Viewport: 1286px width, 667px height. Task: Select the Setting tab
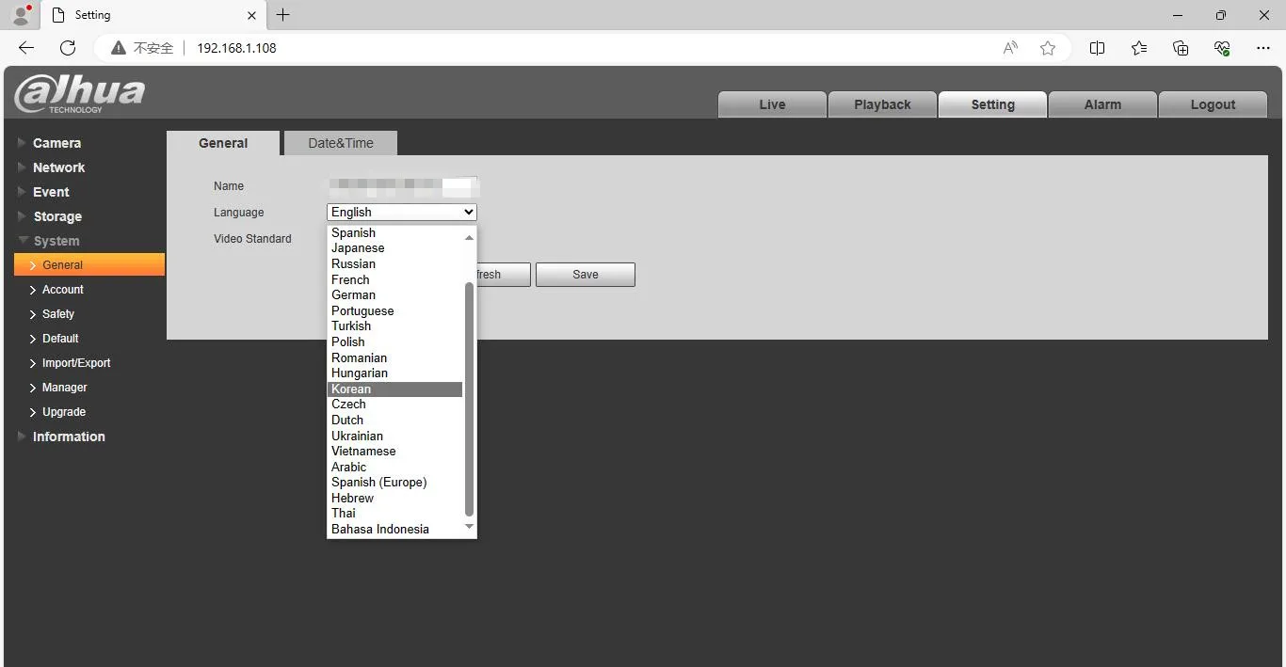pyautogui.click(x=992, y=104)
